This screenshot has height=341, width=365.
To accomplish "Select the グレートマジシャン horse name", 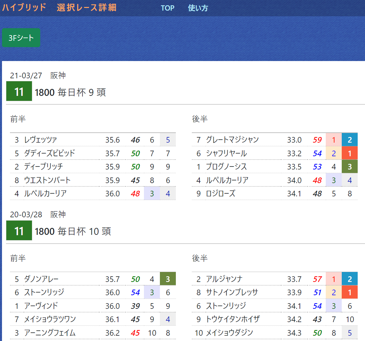I will coord(232,140).
